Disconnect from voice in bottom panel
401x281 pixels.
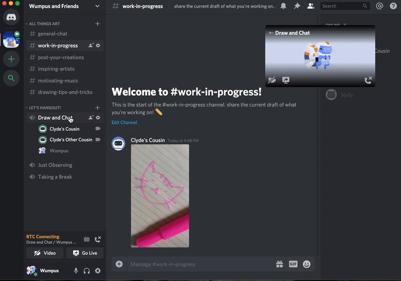(98, 239)
